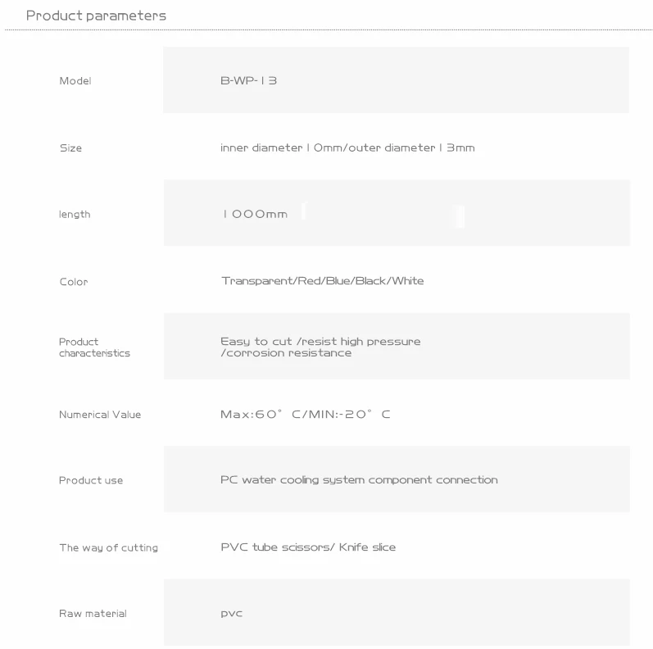Viewport: 653px width, 649px height.
Task: Click the Product characteristics label
Action: (94, 347)
